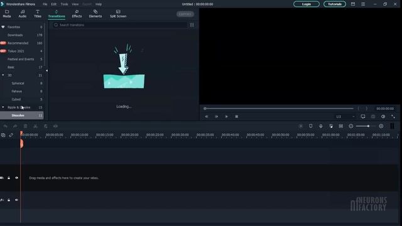Play the preview

226,117
